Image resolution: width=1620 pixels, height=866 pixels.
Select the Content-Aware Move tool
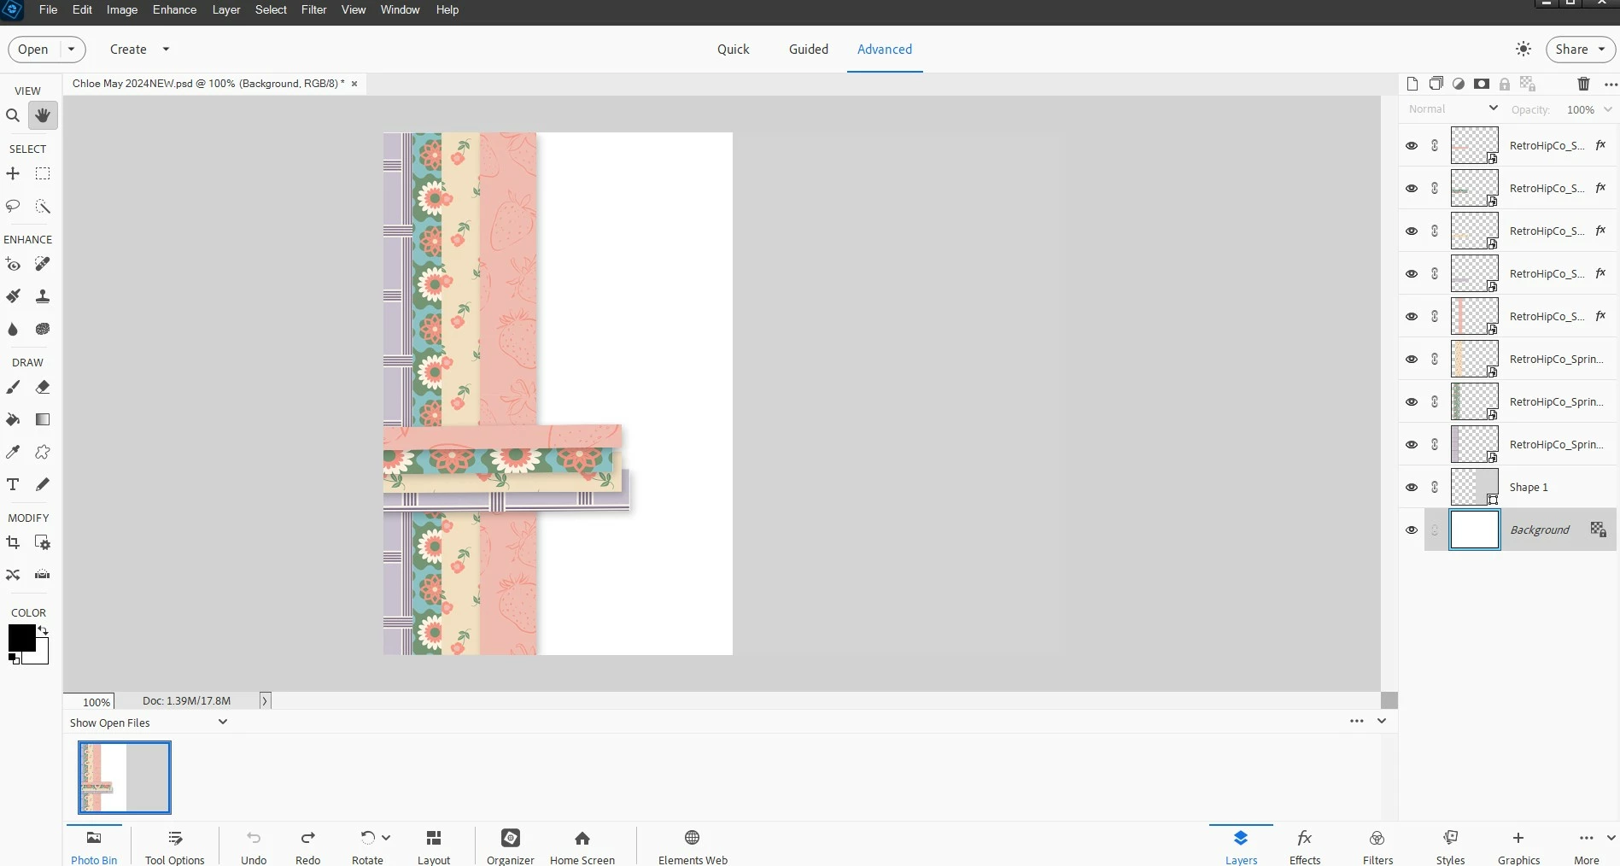point(13,575)
